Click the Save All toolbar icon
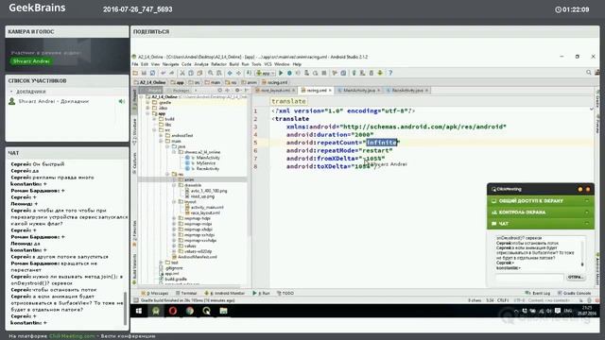The width and height of the screenshot is (605, 340). [x=144, y=73]
